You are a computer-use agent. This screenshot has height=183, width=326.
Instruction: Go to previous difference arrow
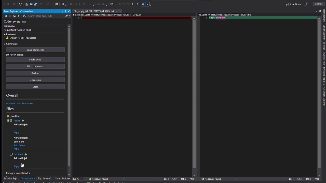(133, 4)
